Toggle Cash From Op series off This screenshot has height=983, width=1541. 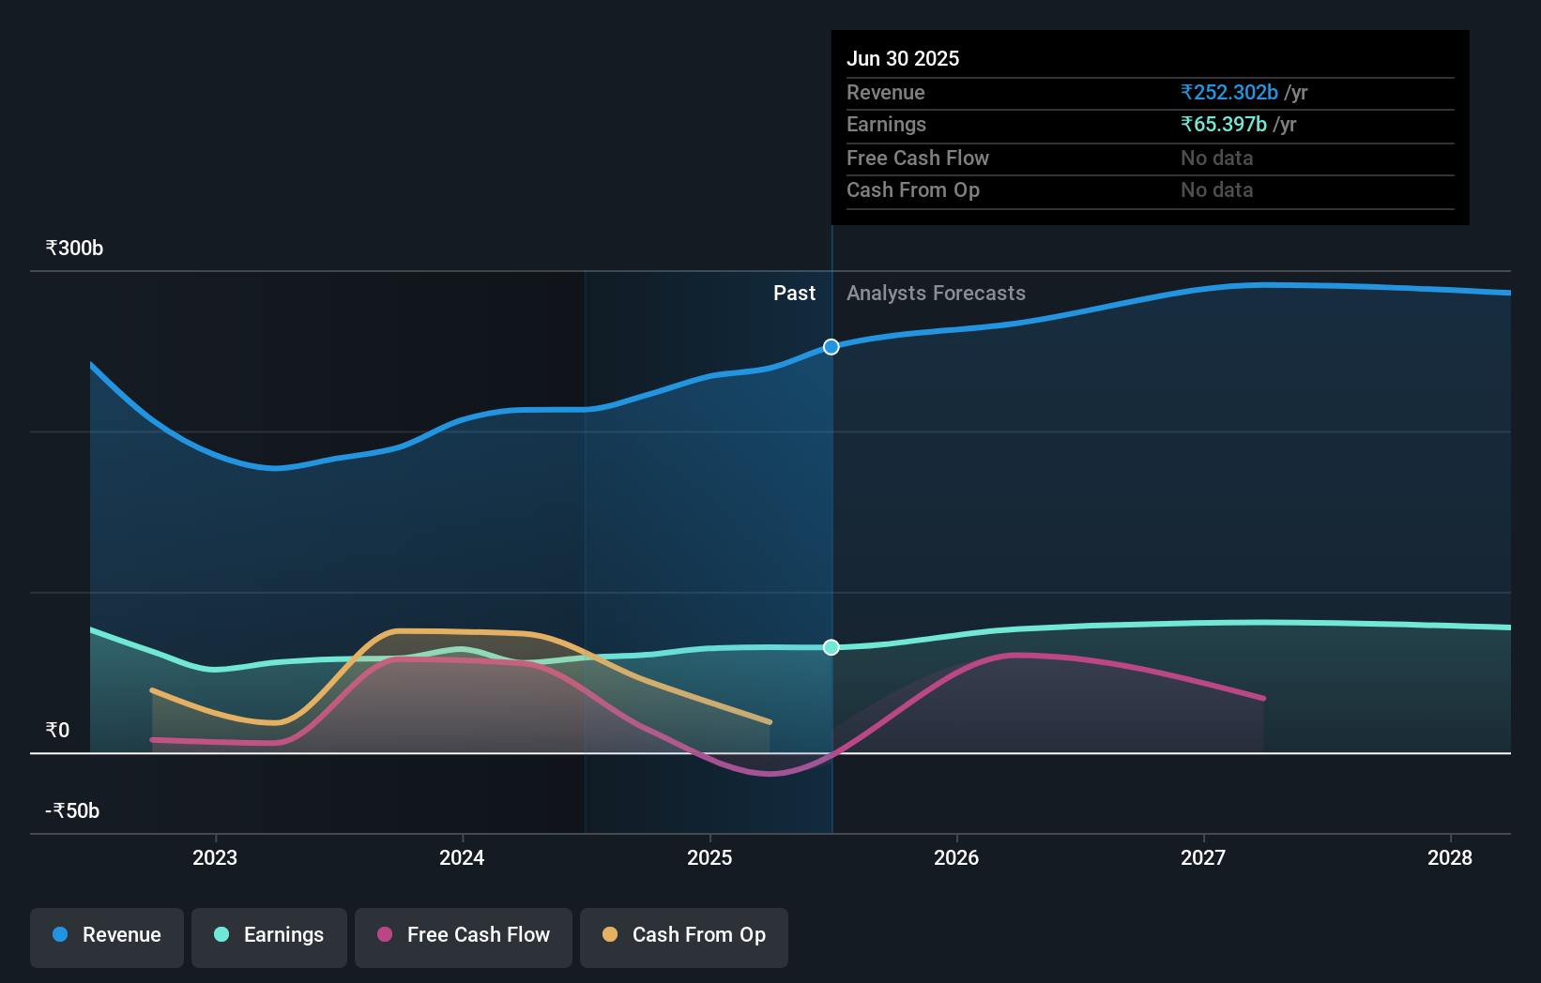pos(683,935)
